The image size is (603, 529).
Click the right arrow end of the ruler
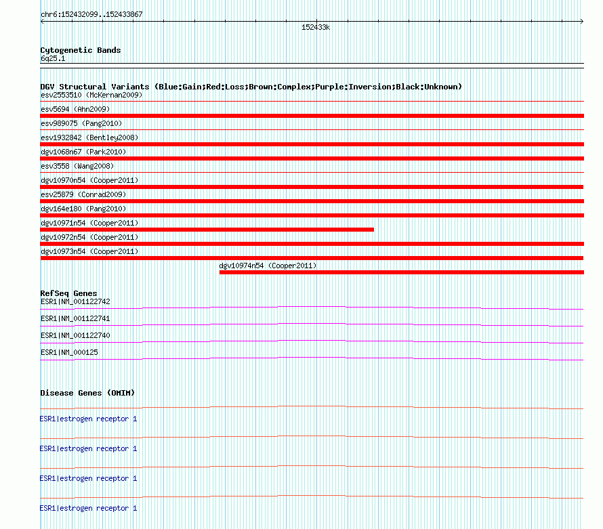pos(582,22)
